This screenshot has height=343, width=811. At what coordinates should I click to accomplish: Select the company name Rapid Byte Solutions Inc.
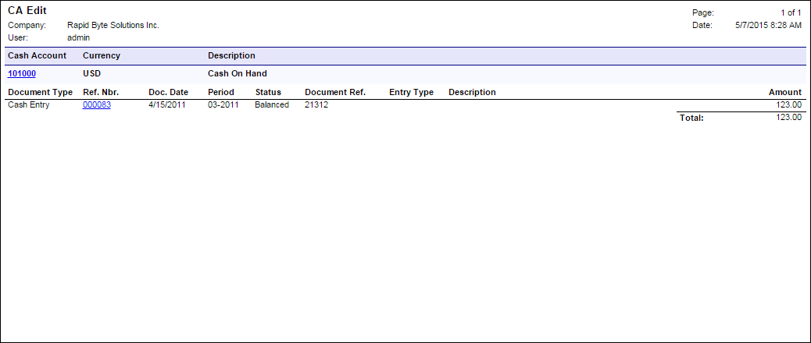[113, 26]
